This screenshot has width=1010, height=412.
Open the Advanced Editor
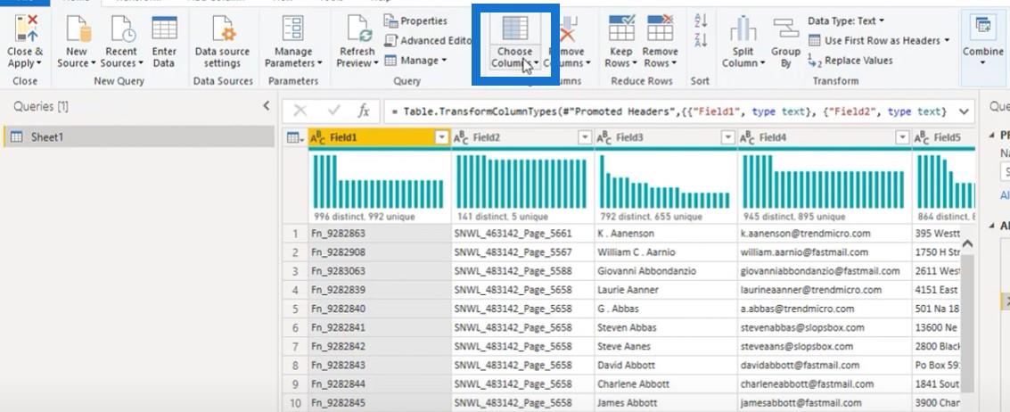pos(429,41)
